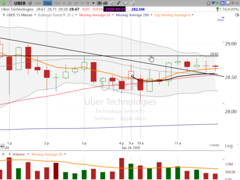Viewport: 240px width, 180px height.
Task: Click the small scroll-back icon at bottom-left of chart
Action: click(2, 146)
